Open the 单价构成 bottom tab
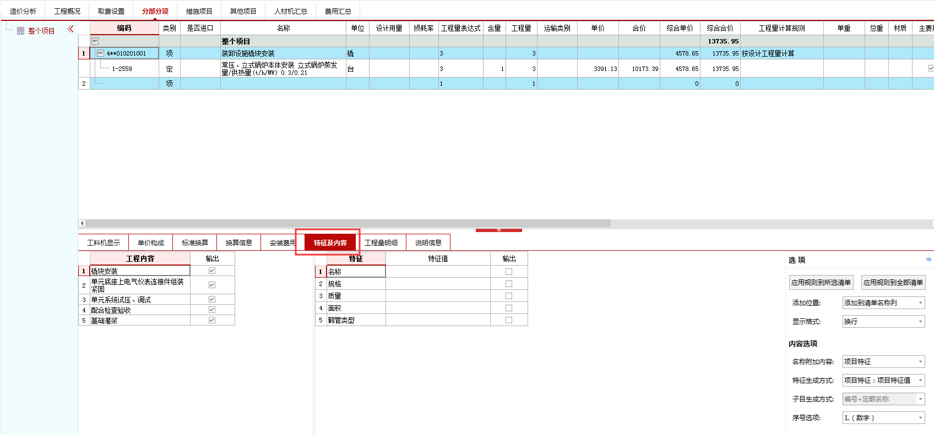The image size is (934, 435). (151, 243)
